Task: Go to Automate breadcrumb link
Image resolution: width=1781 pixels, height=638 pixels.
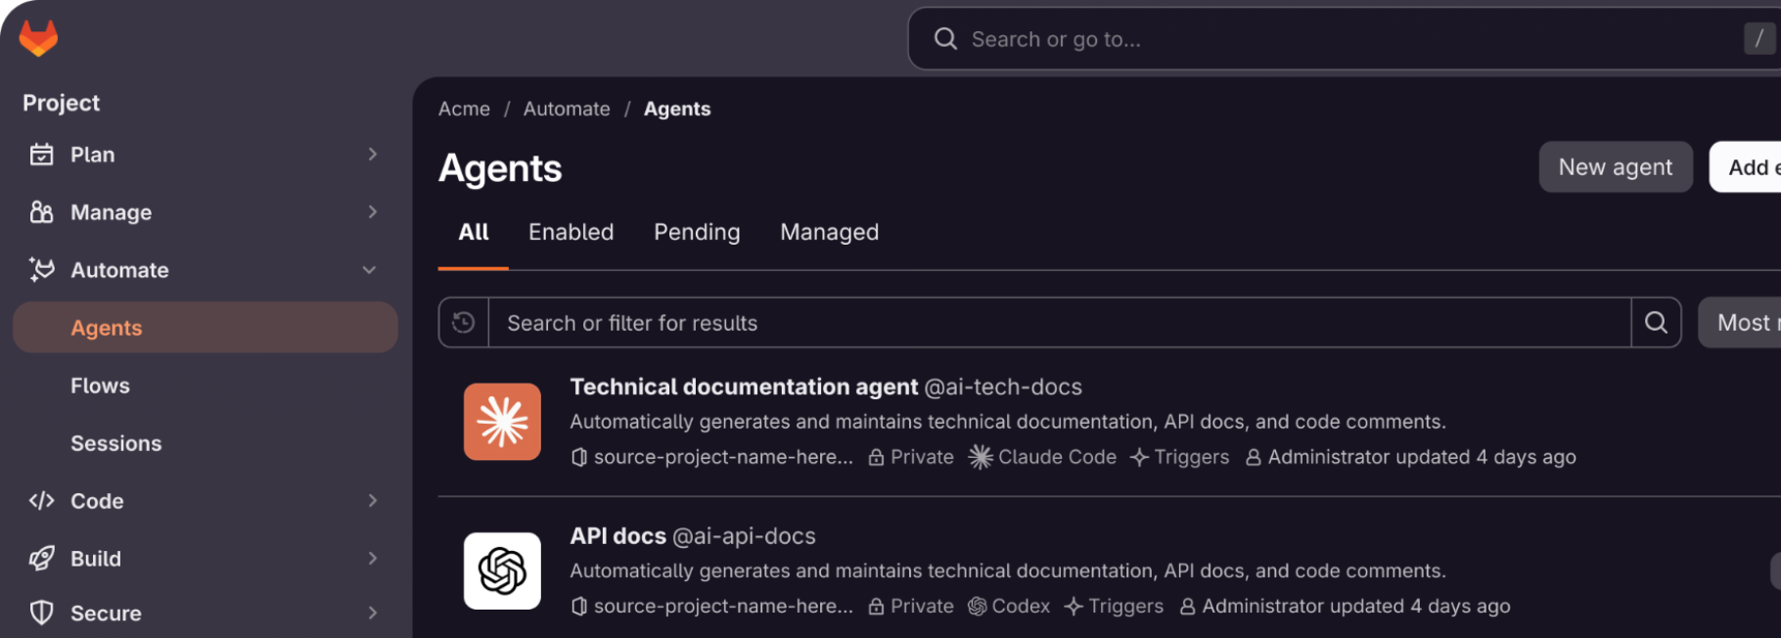Action: (567, 109)
